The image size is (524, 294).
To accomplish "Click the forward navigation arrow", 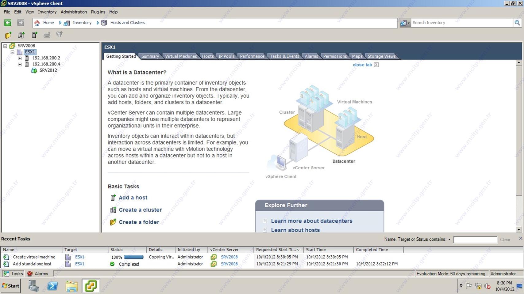I will click(x=21, y=23).
